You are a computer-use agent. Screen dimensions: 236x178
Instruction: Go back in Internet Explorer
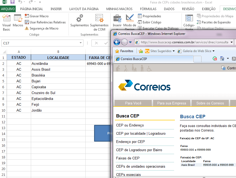(117, 42)
